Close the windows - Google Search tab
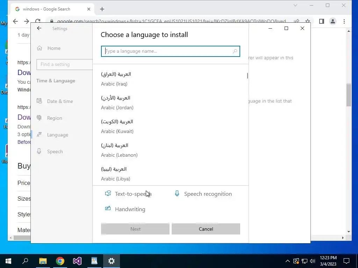The height and width of the screenshot is (268, 358). pos(89,9)
